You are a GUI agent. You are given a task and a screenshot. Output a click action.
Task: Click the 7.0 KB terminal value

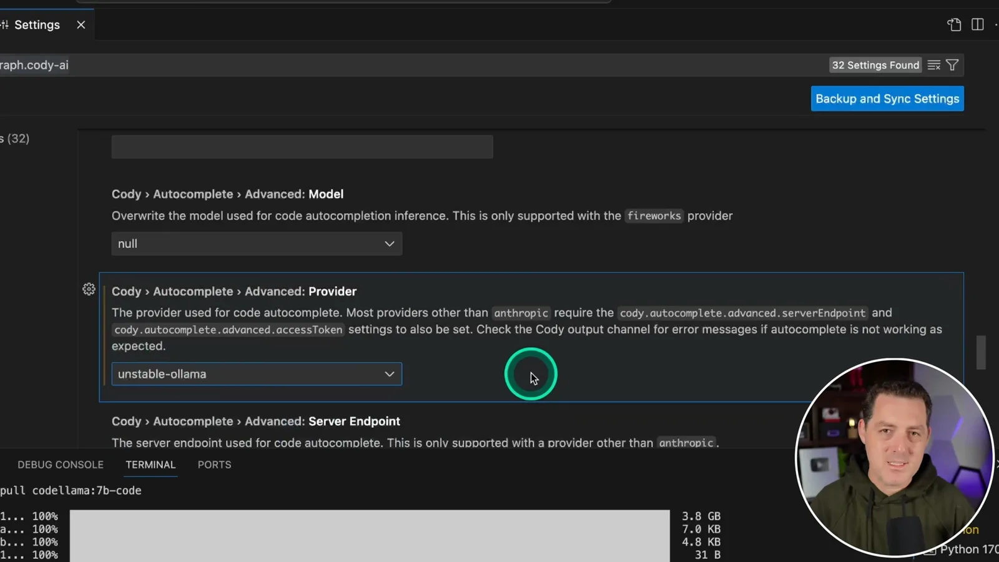701,529
